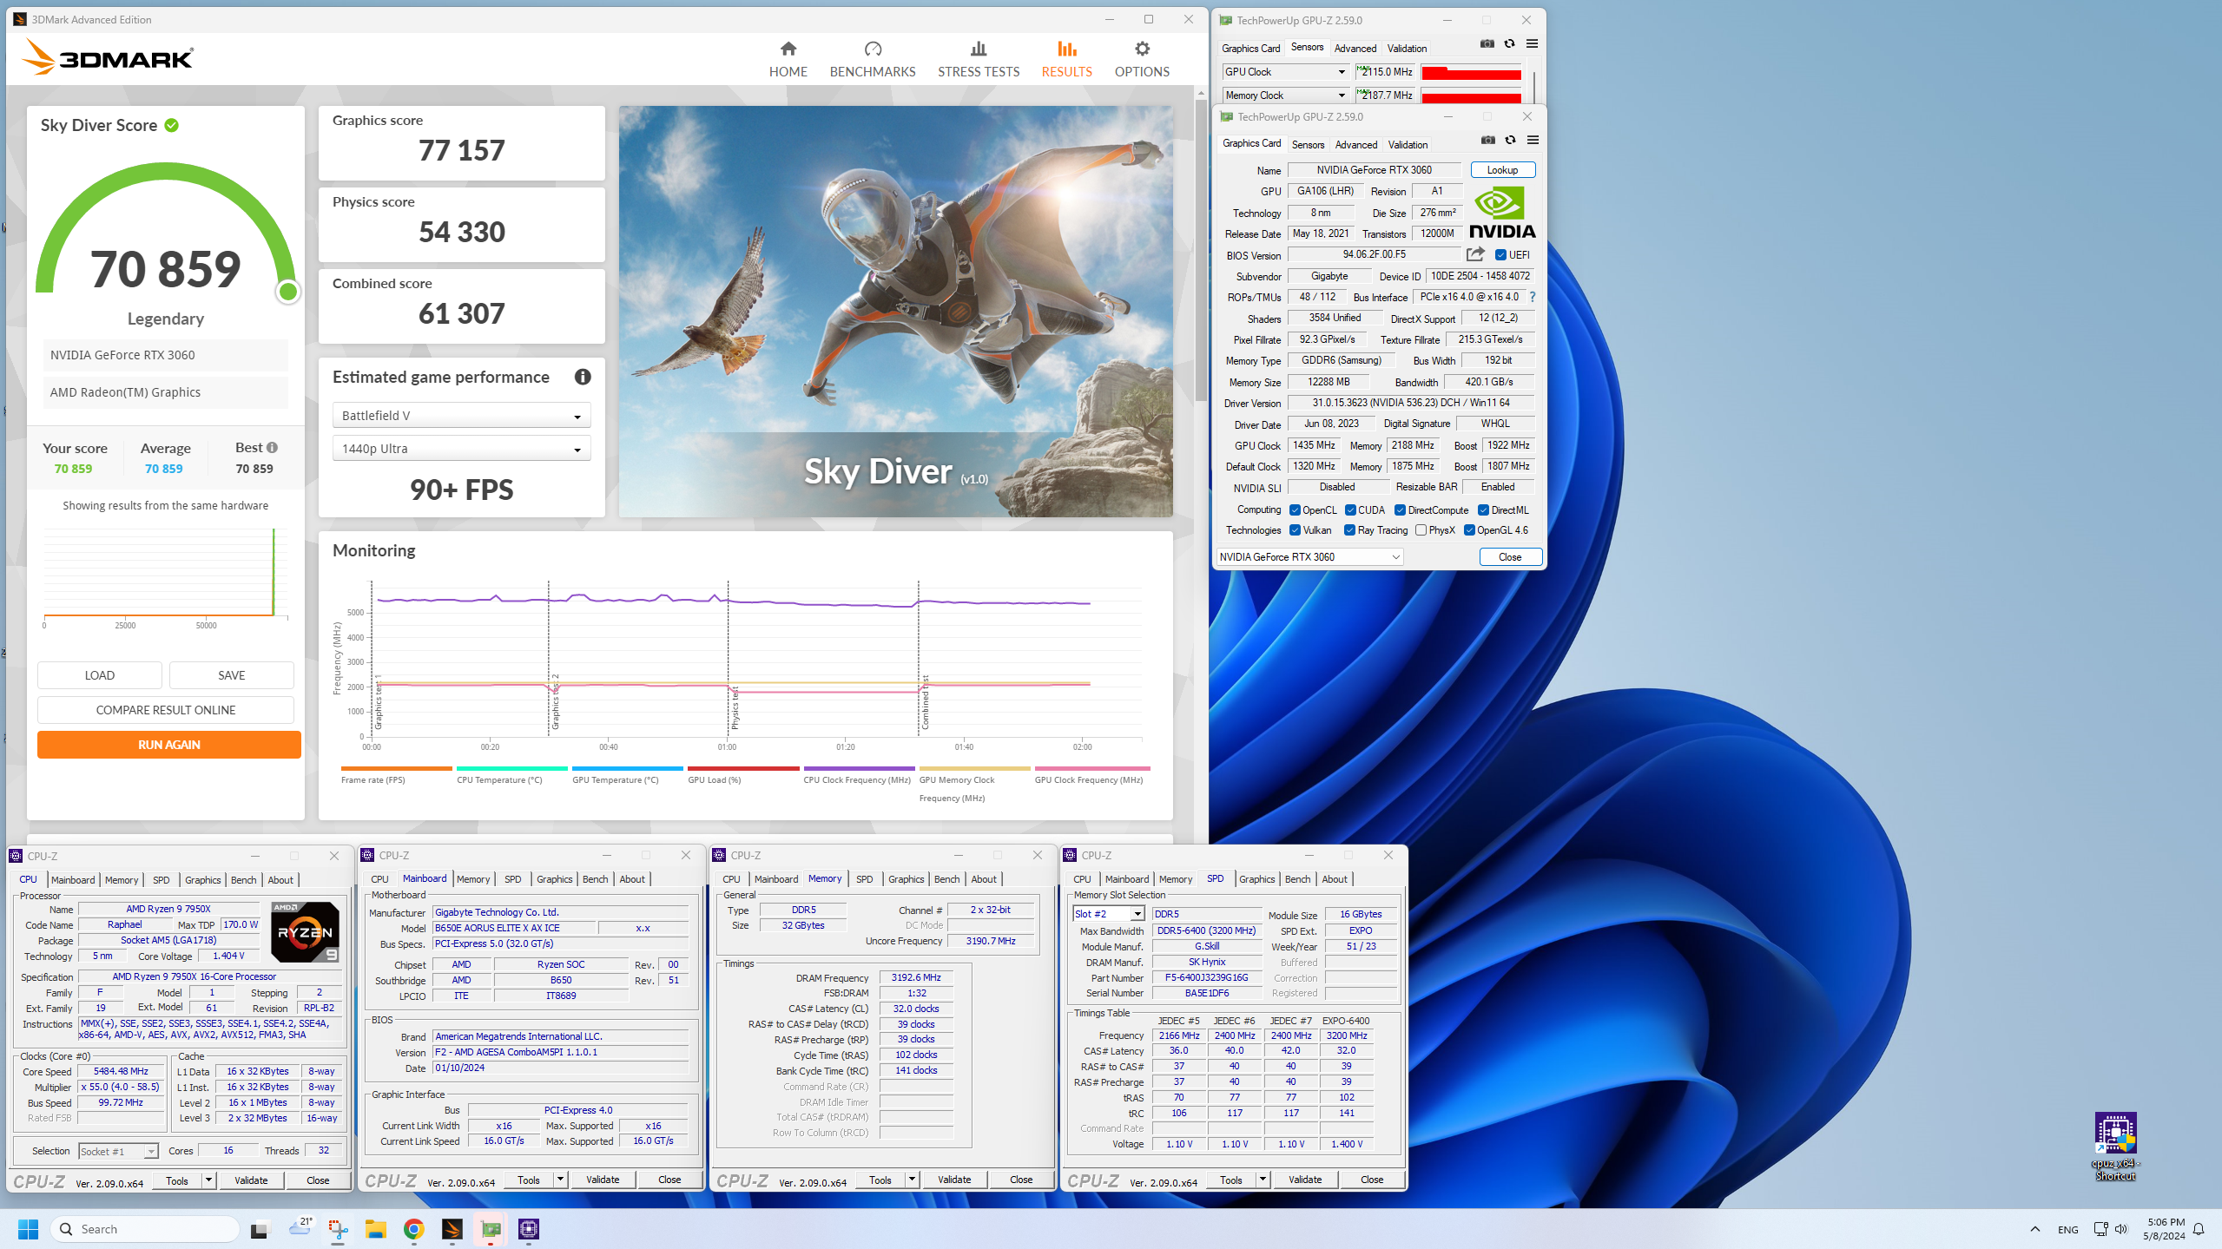
Task: Open the GPU Clock sensor dropdown in GPU-Z
Action: pos(1285,72)
